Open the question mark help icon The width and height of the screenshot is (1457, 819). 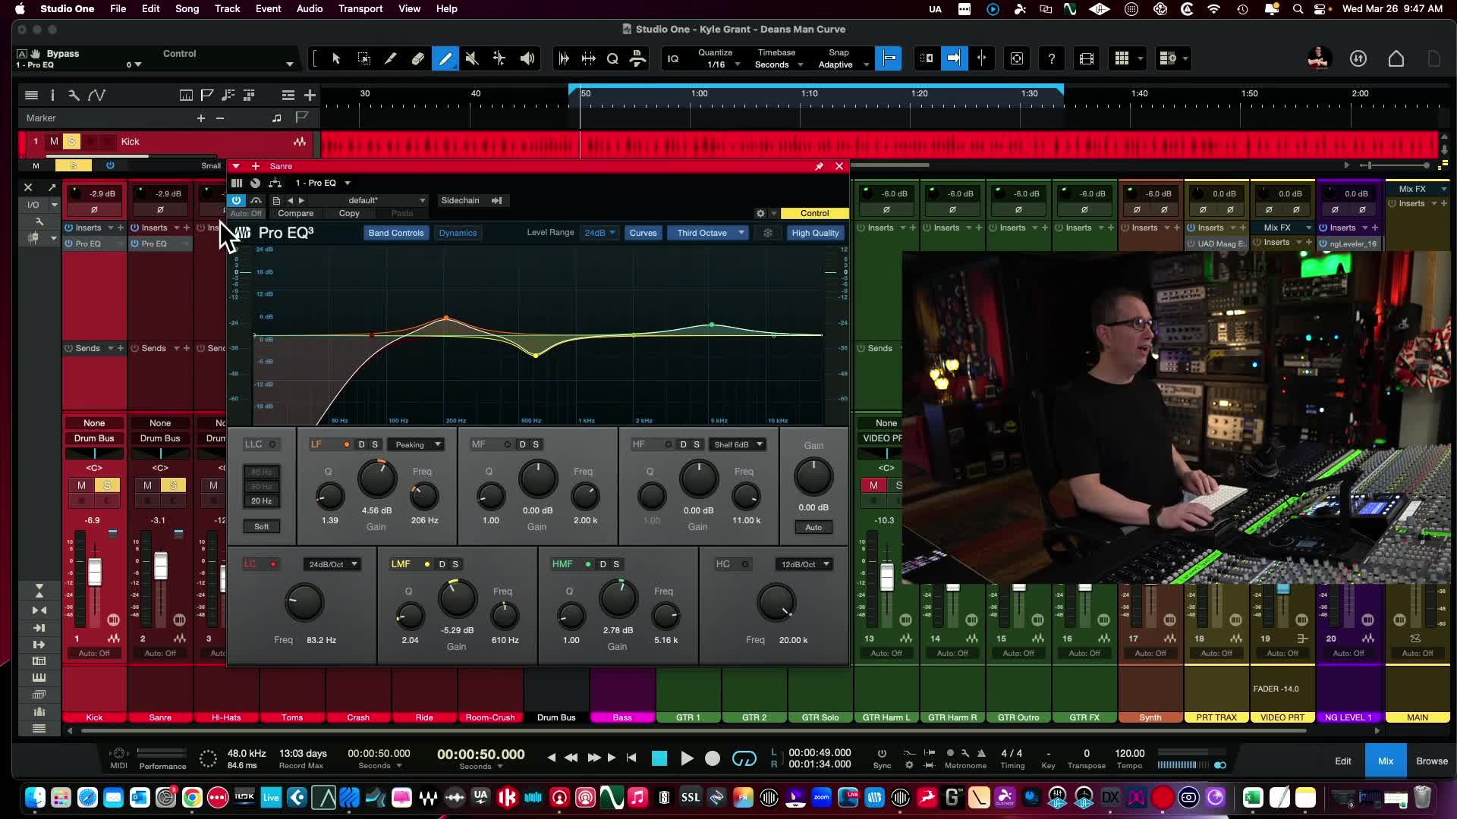click(1052, 58)
